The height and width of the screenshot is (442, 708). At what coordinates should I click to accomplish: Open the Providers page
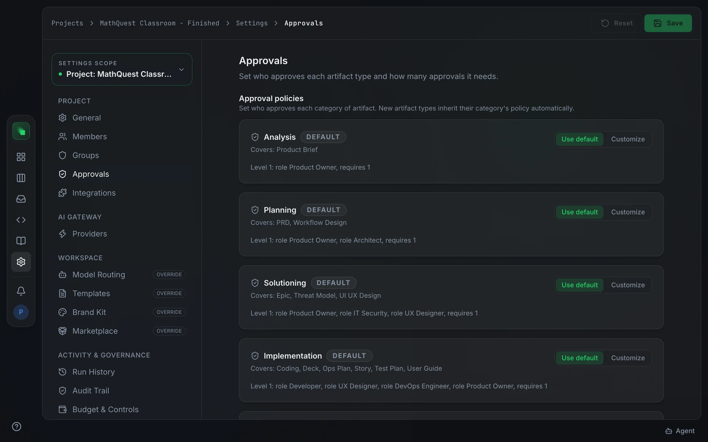click(x=122, y=234)
